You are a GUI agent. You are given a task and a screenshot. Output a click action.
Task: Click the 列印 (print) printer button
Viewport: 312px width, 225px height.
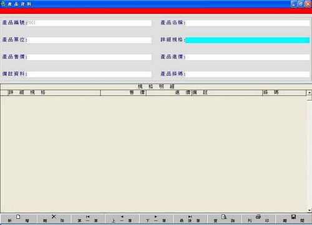(x=258, y=219)
